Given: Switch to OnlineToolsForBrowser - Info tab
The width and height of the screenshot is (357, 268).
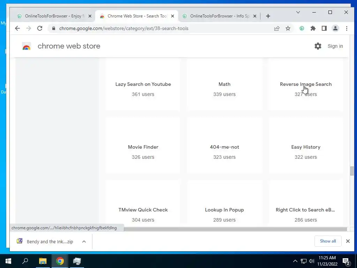Looking at the screenshot, I should (x=220, y=16).
